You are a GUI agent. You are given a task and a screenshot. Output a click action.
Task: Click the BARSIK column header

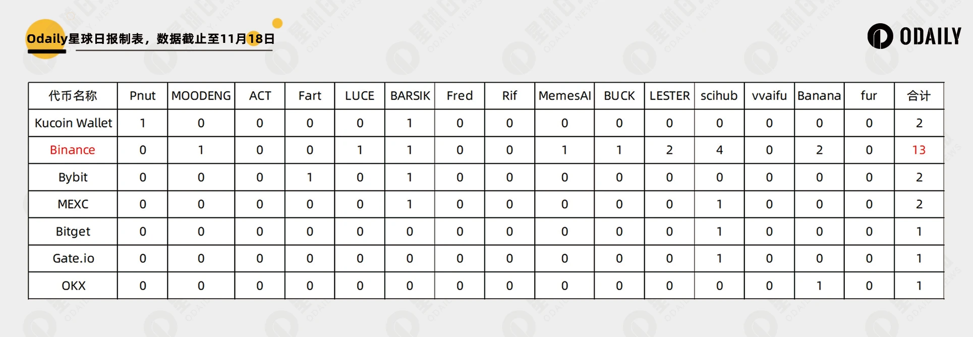(x=410, y=96)
